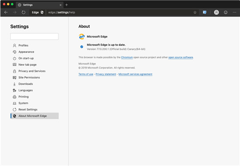Add page to favorites with star icon
The width and height of the screenshot is (240, 166).
195,12
